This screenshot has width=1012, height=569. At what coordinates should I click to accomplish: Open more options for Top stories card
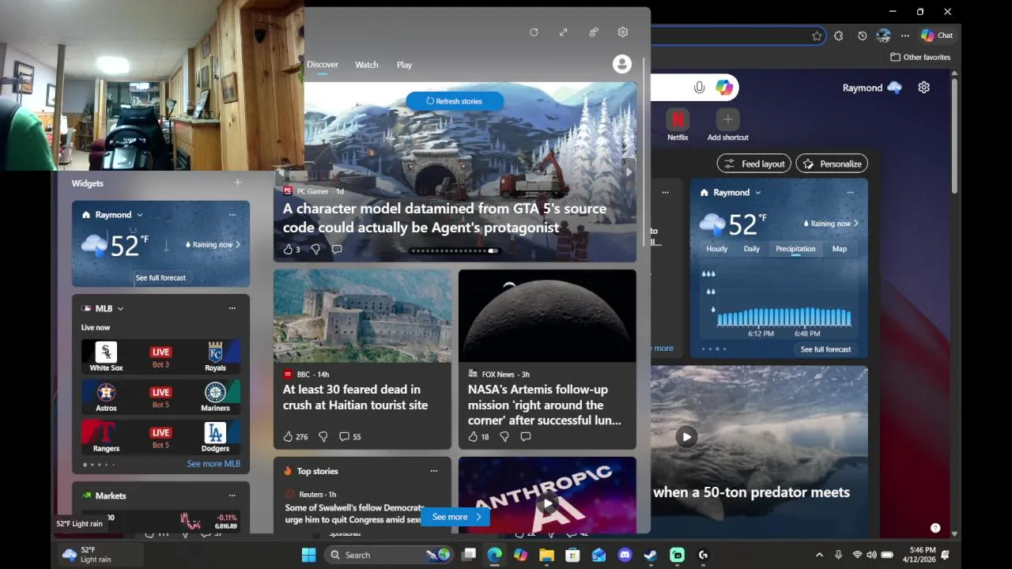[x=433, y=471]
